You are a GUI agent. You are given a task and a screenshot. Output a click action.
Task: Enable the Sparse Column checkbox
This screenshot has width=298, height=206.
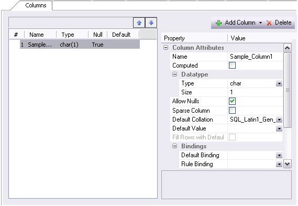pos(232,110)
